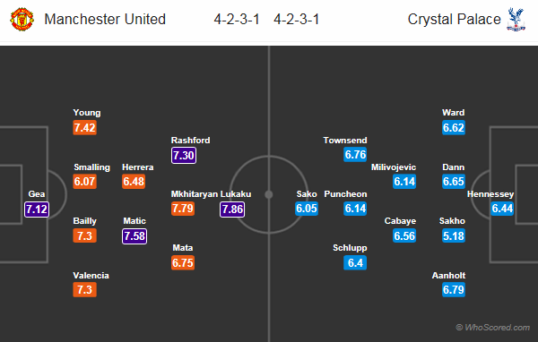Click the Milivojevic player name
This screenshot has width=538, height=342.
pyautogui.click(x=394, y=167)
